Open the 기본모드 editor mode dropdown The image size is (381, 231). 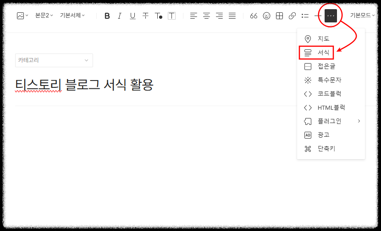click(x=362, y=16)
